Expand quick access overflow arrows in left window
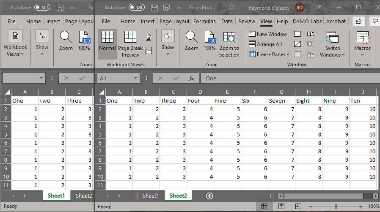This screenshot has width=380, height=212. point(72,8)
